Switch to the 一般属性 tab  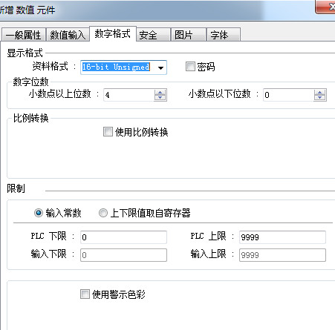pos(24,35)
